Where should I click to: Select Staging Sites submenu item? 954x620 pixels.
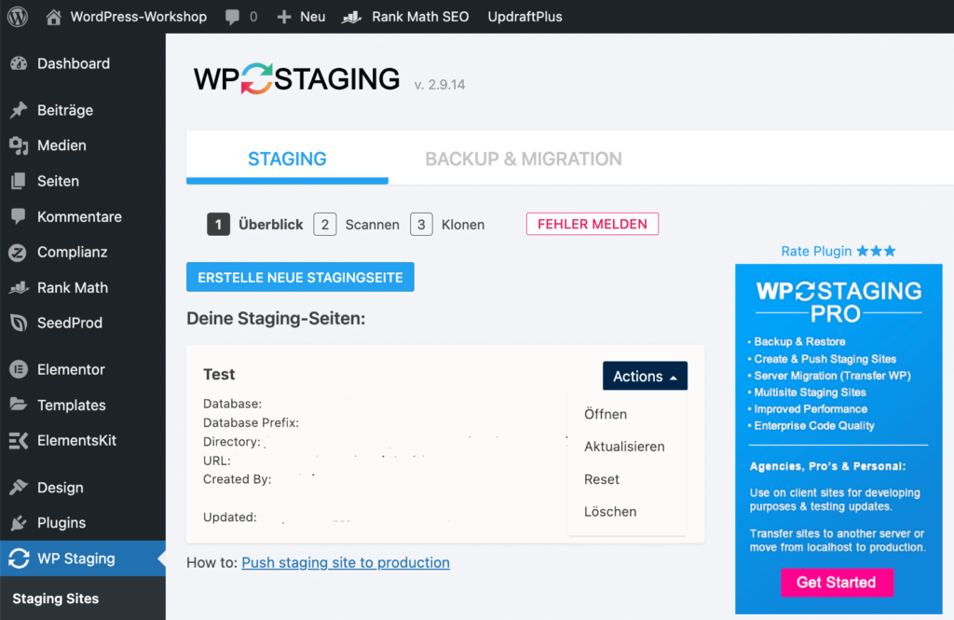tap(55, 599)
